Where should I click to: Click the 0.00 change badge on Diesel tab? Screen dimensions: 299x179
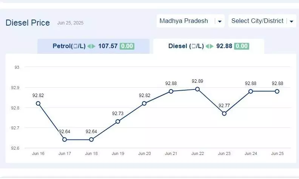(x=242, y=46)
